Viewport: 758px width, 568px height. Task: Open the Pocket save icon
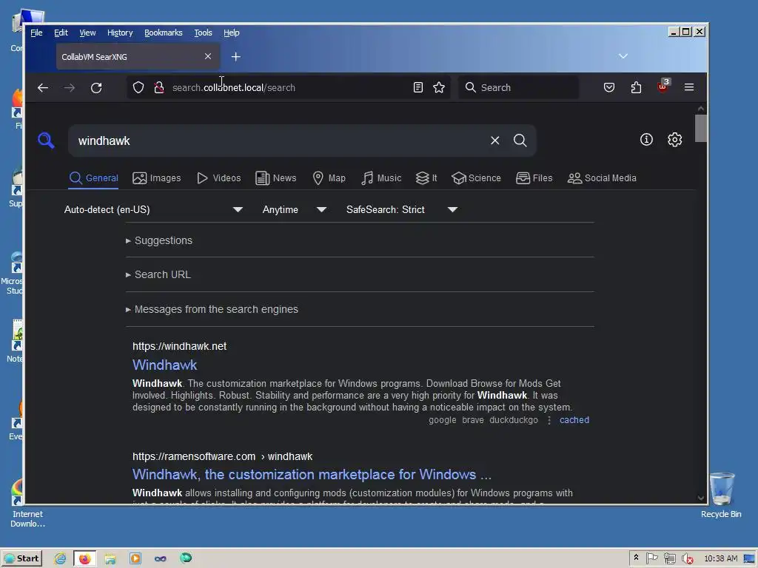coord(609,87)
